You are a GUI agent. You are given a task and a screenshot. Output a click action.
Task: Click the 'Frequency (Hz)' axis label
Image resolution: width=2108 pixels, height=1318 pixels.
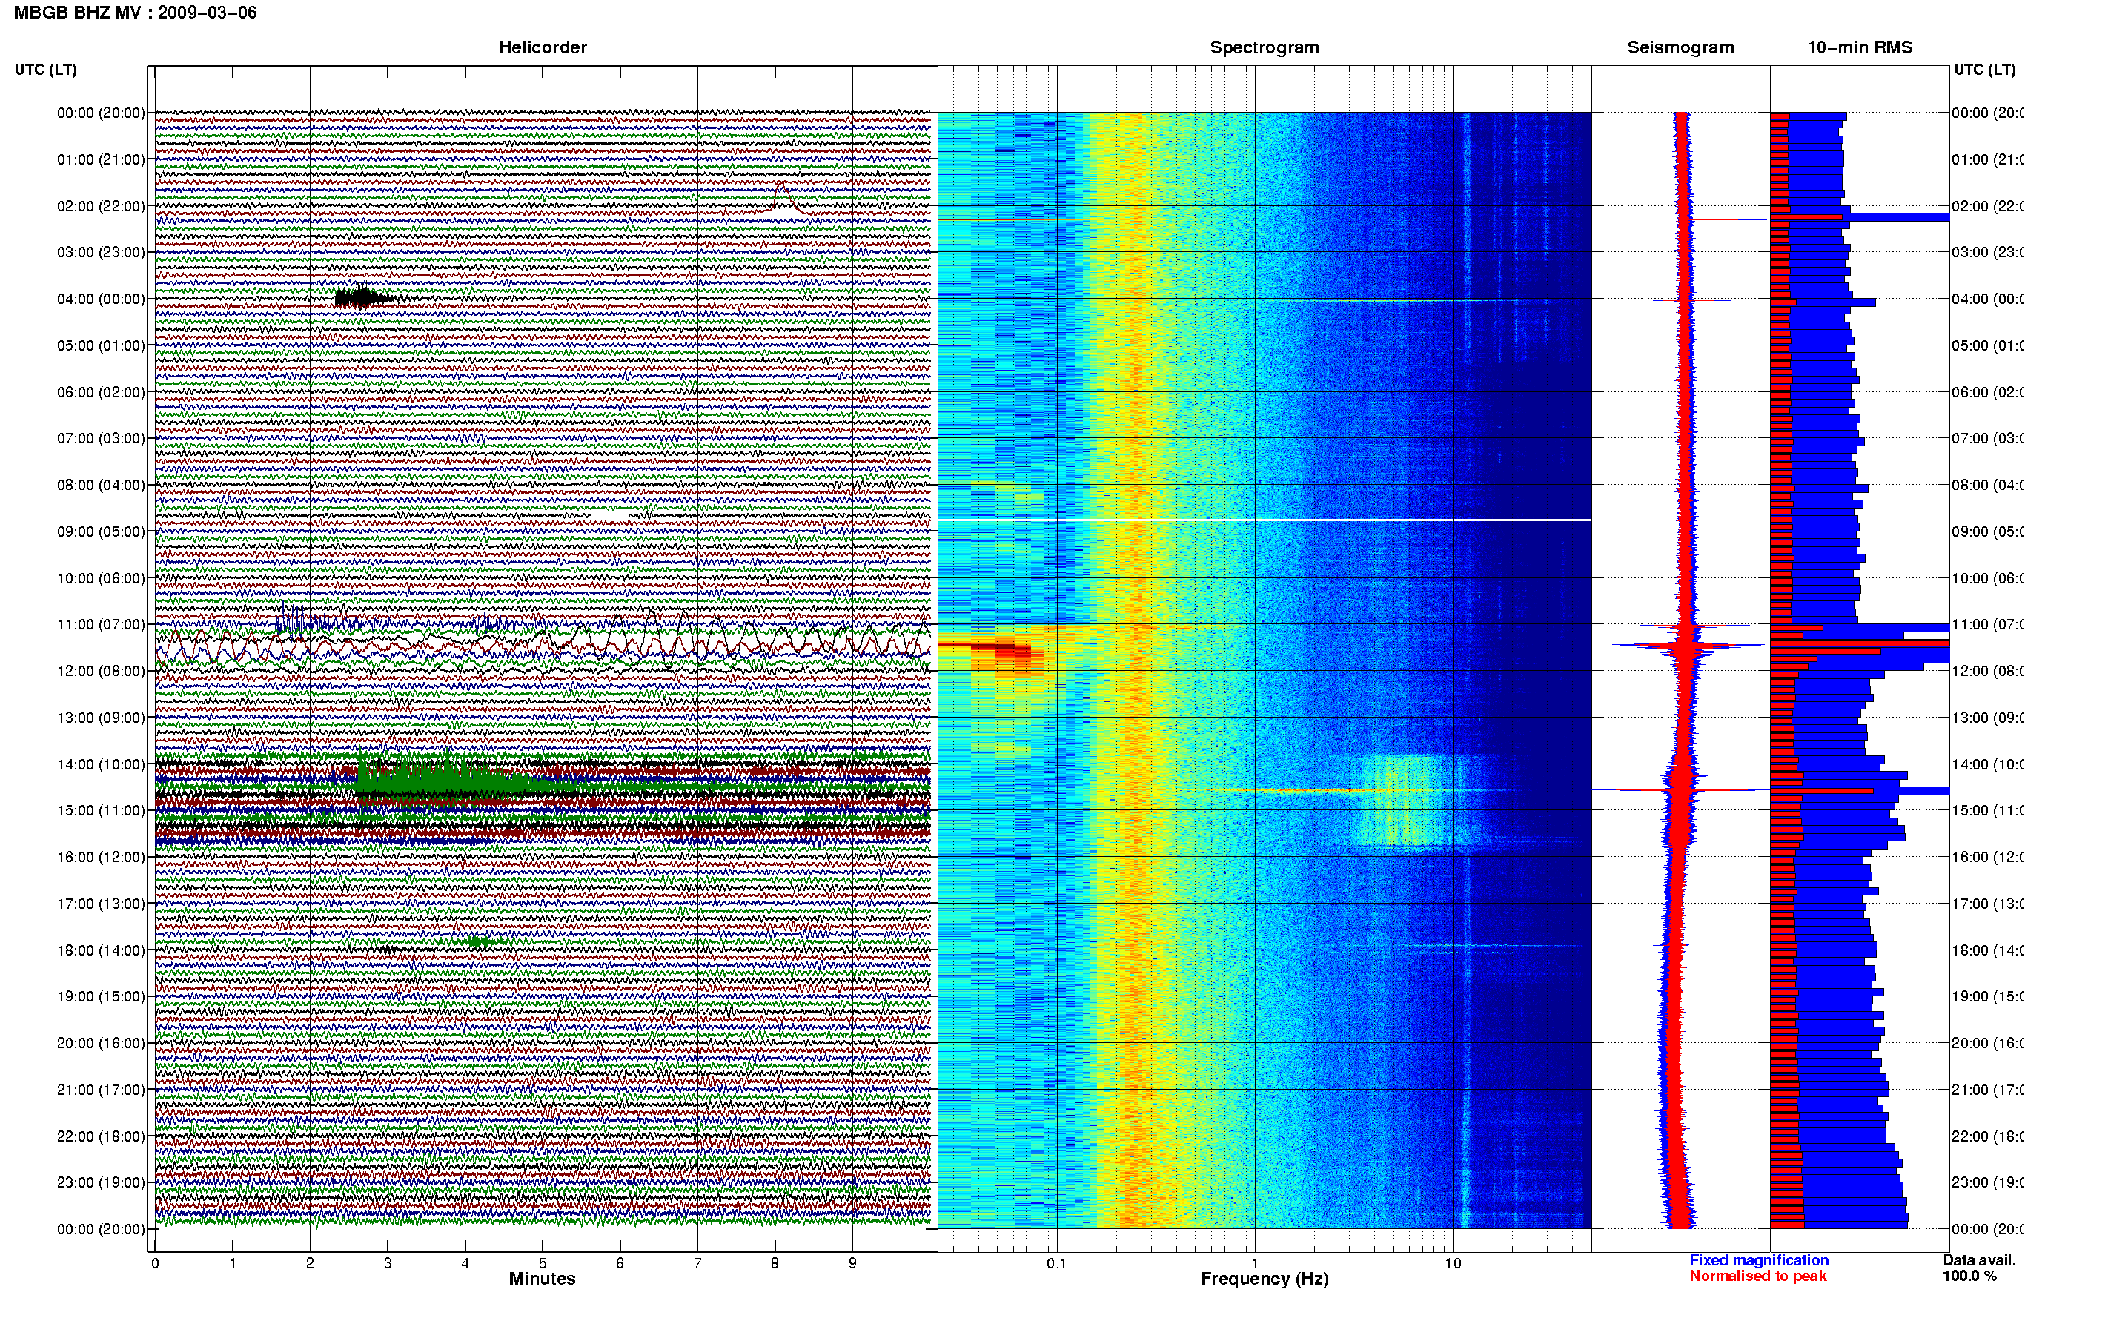1265,1279
